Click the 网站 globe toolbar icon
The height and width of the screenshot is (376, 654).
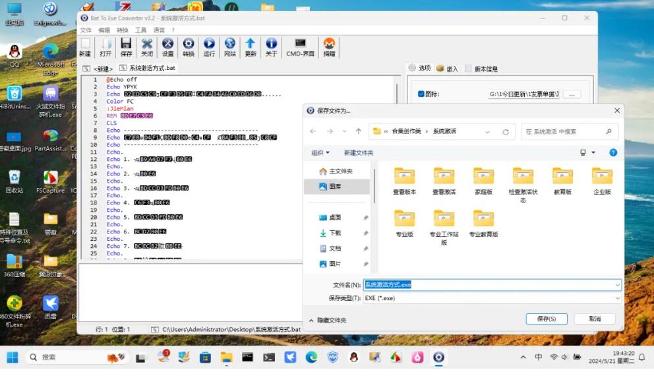click(x=229, y=47)
